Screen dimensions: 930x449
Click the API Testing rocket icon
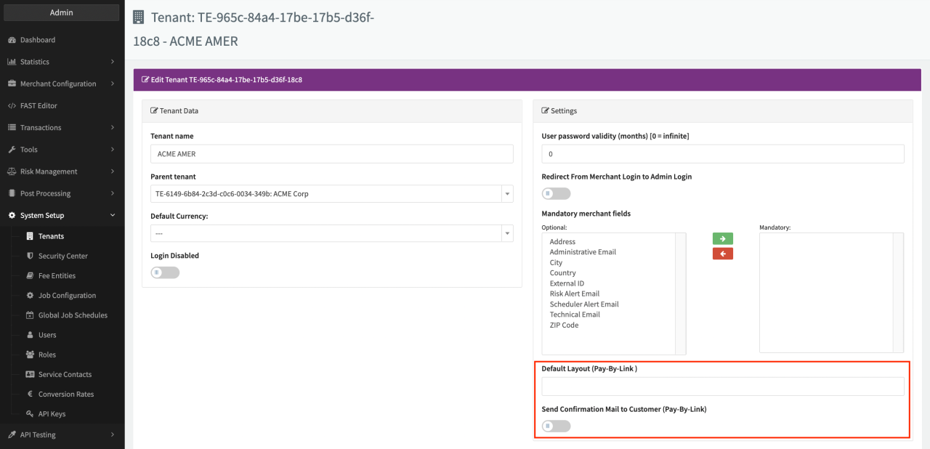pyautogui.click(x=12, y=434)
